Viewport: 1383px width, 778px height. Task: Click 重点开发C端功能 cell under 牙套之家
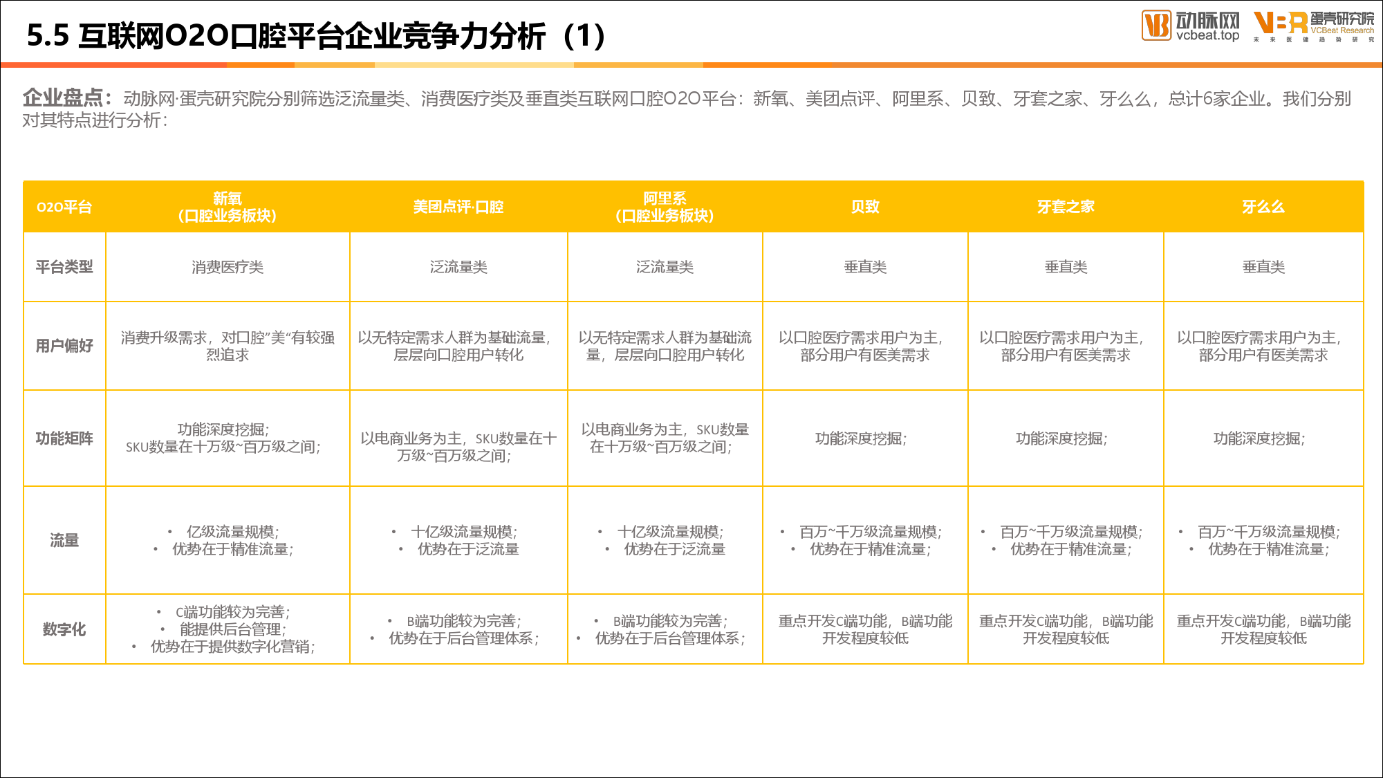click(x=1066, y=629)
